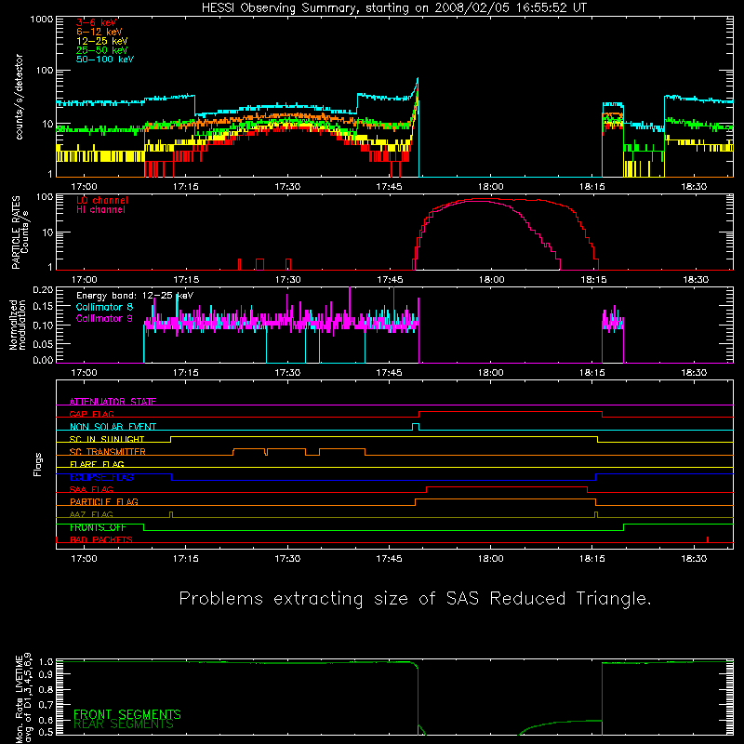744x744 pixels.
Task: Click the raised GAP_FLAG red segment
Action: point(511,412)
